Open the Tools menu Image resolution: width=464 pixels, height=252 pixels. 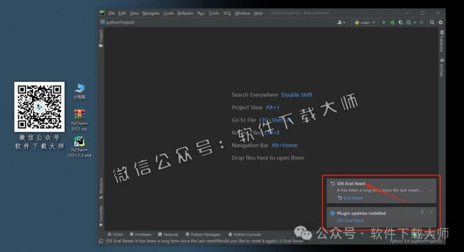click(x=214, y=13)
